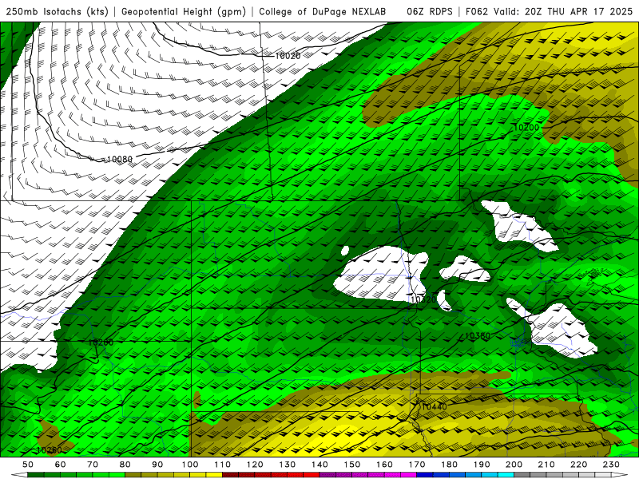Click the 10080 height contour label
The height and width of the screenshot is (479, 639).
click(119, 159)
